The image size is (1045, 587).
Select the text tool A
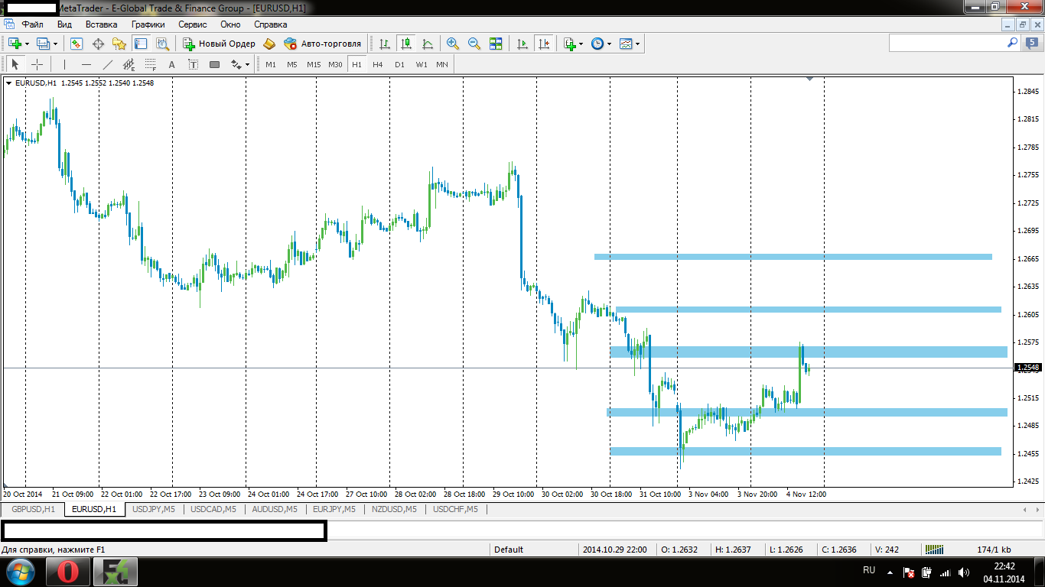171,64
